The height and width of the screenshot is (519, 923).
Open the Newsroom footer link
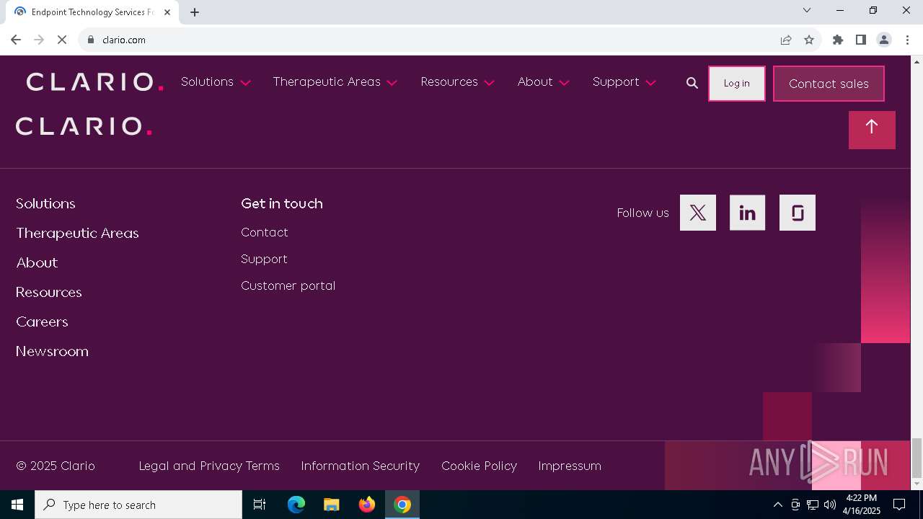click(x=52, y=352)
